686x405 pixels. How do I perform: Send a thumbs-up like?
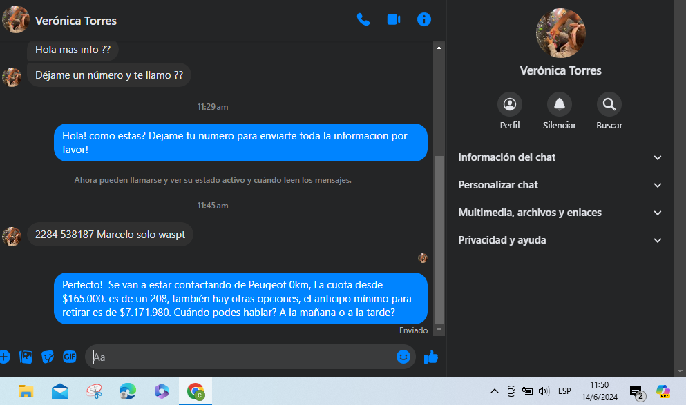coord(431,357)
